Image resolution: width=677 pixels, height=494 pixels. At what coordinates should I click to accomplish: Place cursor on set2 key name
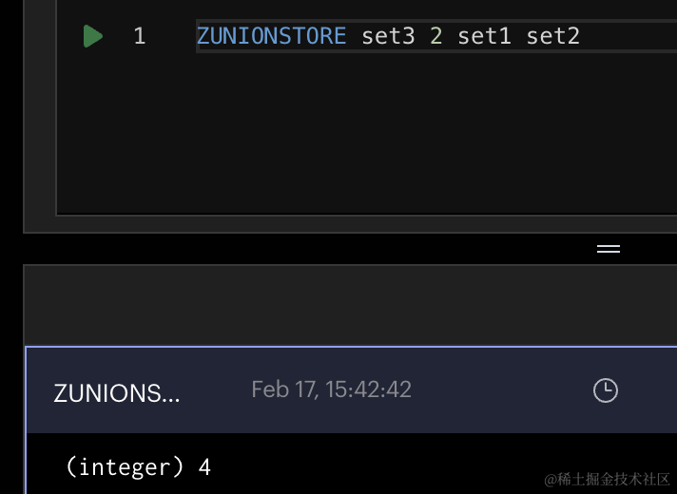[553, 36]
